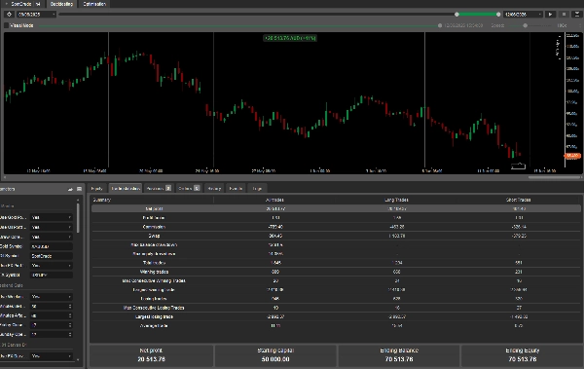This screenshot has width=584, height=369.
Task: Click the down arrow of the parameters scrollbar
Action: pyautogui.click(x=78, y=359)
